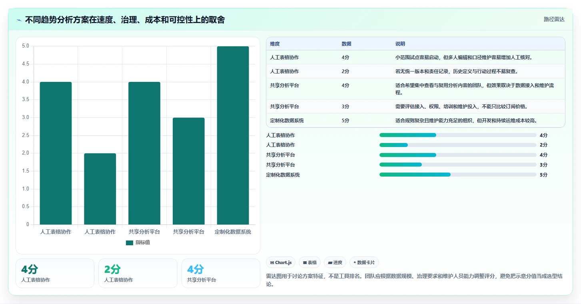Click table cell starting 若无统一版本和责任记录

(478, 72)
